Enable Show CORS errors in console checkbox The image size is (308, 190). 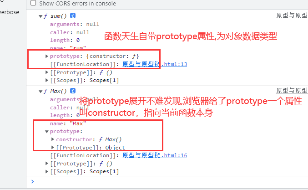[33, 3]
